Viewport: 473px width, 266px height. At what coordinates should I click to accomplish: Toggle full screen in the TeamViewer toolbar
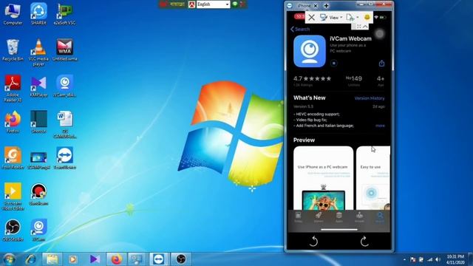point(358,27)
